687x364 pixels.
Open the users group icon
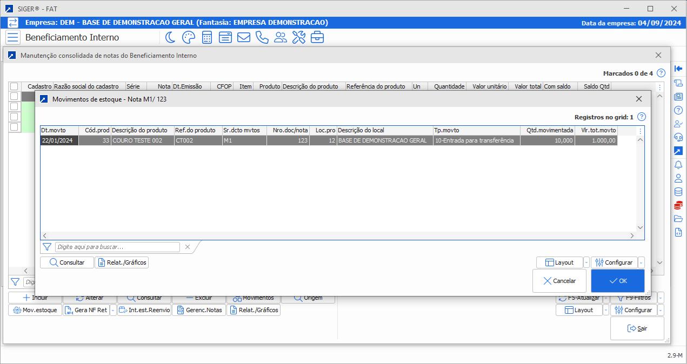tap(281, 37)
